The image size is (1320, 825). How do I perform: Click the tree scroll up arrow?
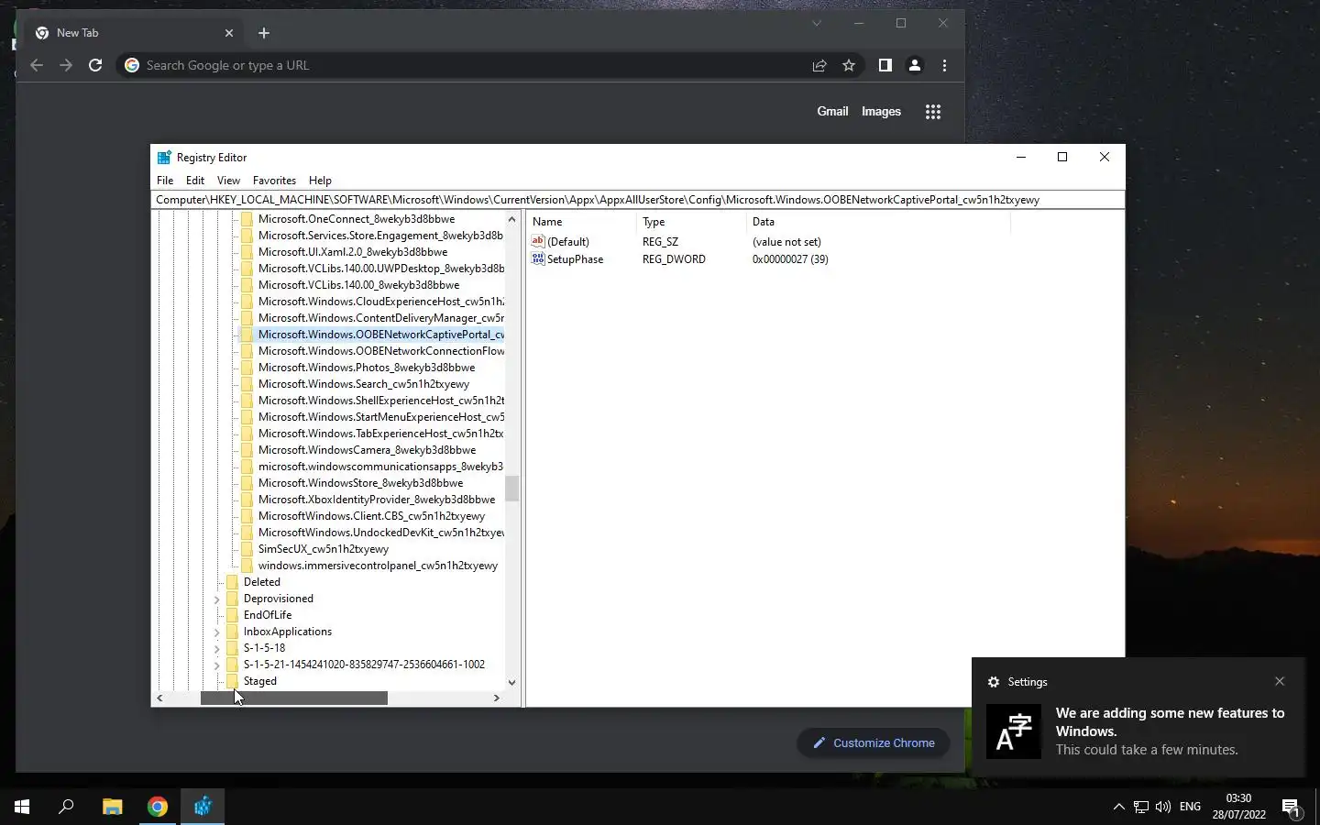click(511, 219)
